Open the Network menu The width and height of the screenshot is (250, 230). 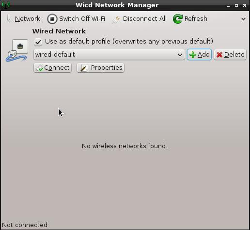pyautogui.click(x=23, y=19)
